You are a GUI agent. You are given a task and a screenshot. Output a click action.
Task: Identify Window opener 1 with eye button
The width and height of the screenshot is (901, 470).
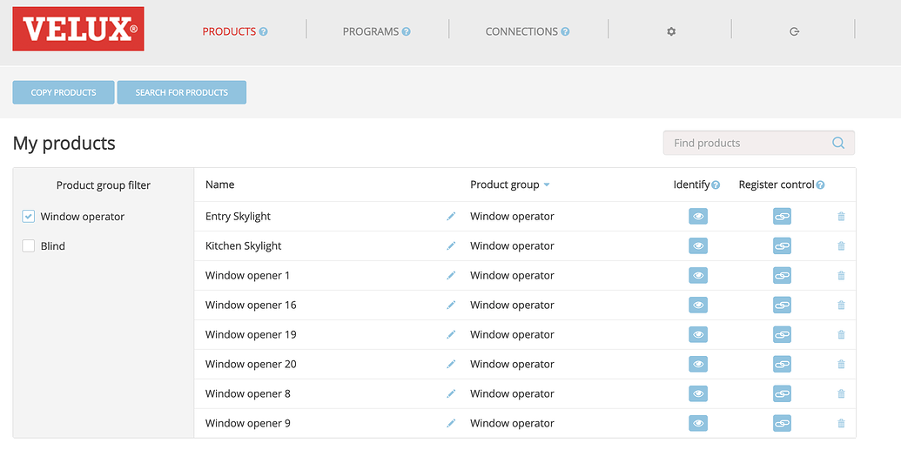pyautogui.click(x=698, y=276)
